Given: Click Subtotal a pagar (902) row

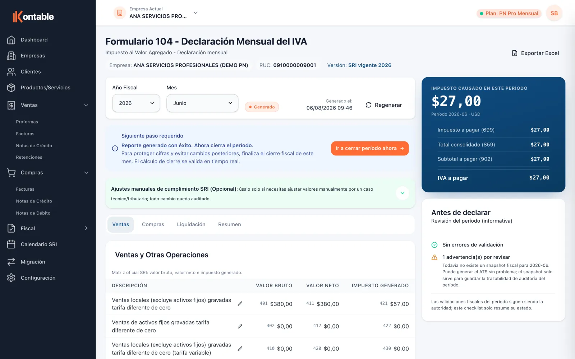Looking at the screenshot, I should pos(493,159).
